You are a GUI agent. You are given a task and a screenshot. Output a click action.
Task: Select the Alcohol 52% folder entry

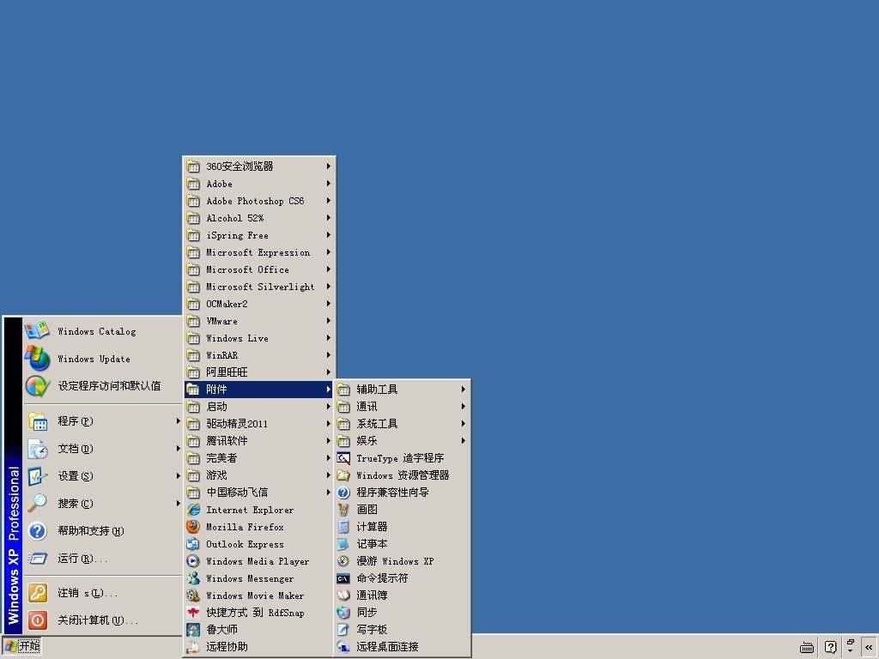tap(259, 218)
